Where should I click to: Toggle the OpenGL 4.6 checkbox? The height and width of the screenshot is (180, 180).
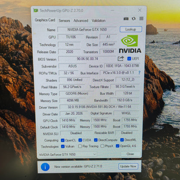118,146
